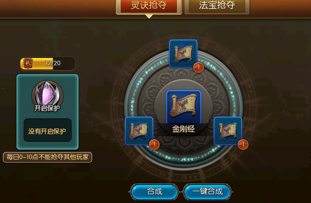The height and width of the screenshot is (203, 311).
Task: Switch to the 法宝抢夺 tab
Action: [x=217, y=6]
